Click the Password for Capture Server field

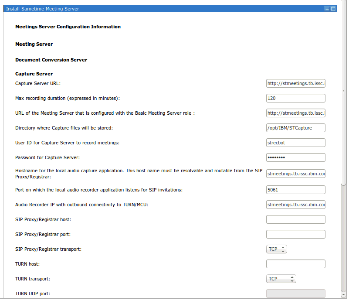295,157
